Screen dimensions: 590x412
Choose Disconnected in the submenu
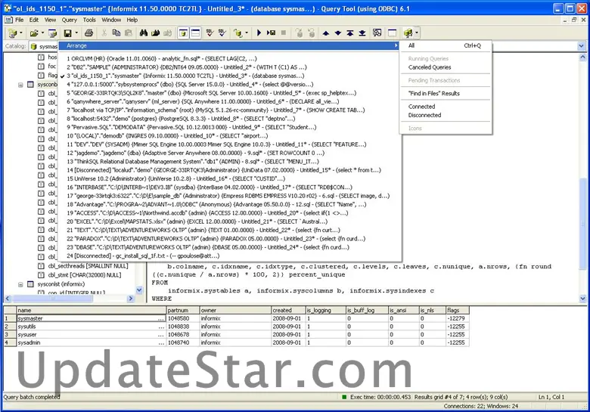tap(446, 115)
